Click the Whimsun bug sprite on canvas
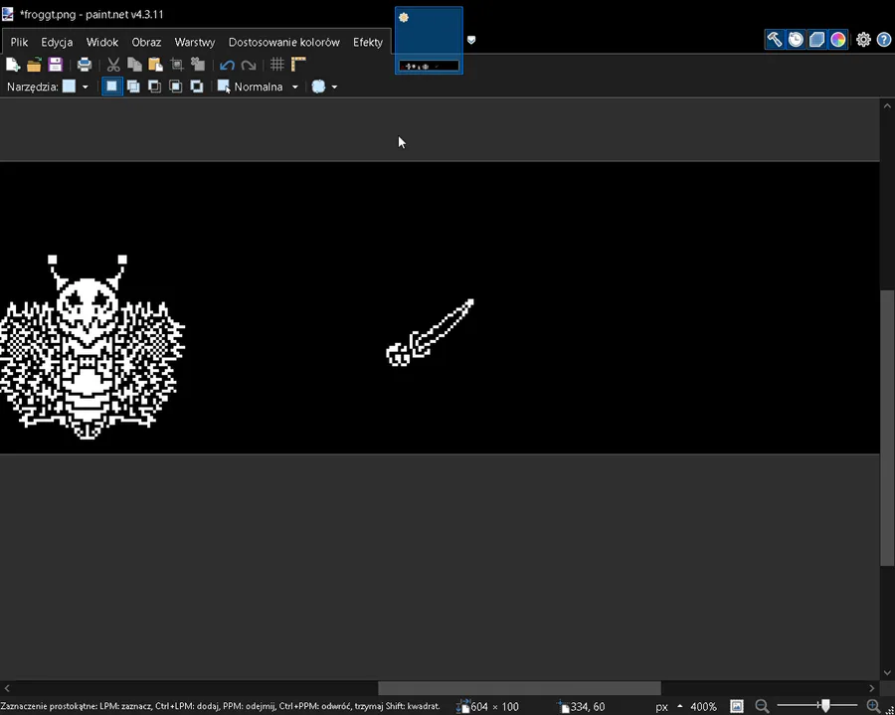895x715 pixels. pyautogui.click(x=91, y=347)
